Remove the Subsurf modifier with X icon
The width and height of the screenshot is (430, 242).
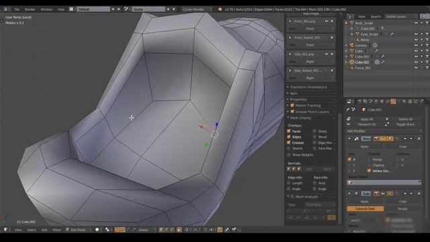coord(419,194)
